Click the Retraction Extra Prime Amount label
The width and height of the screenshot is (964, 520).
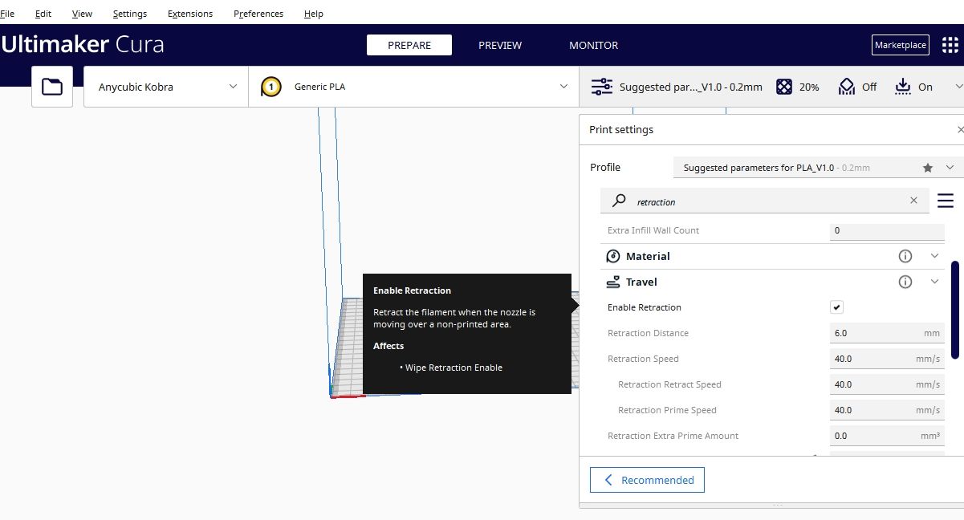[x=673, y=436]
